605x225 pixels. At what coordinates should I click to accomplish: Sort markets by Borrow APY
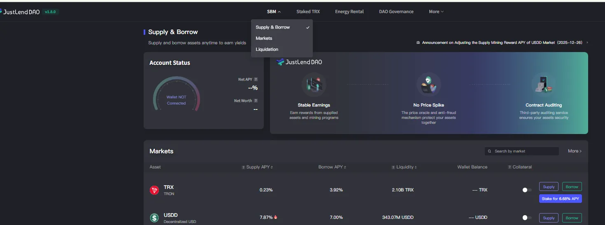coord(333,167)
